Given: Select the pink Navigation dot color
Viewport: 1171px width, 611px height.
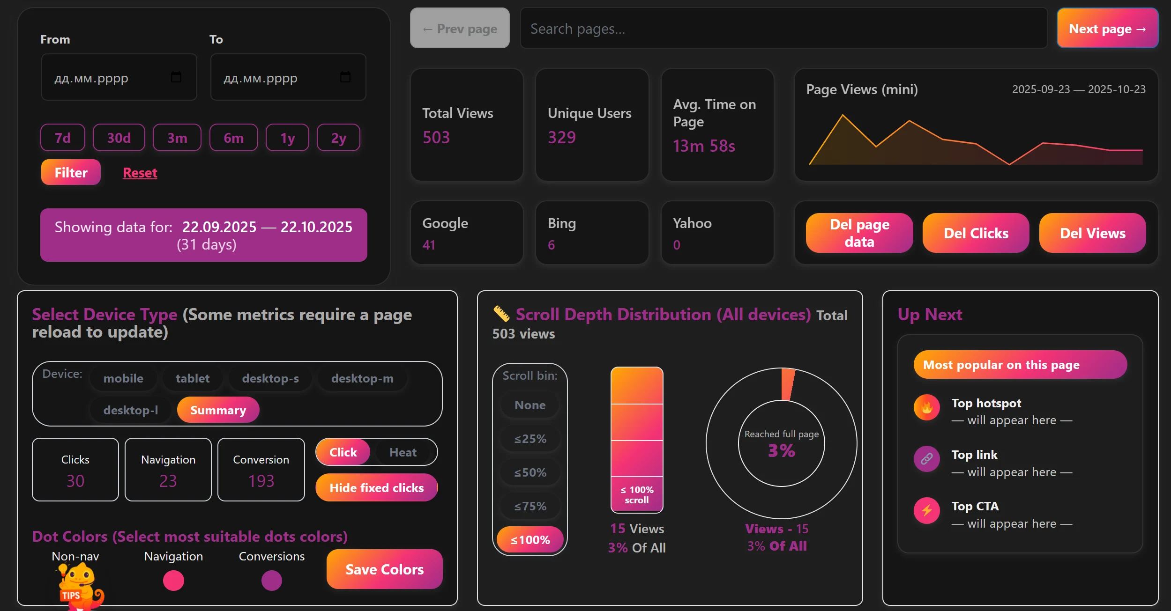Looking at the screenshot, I should (173, 581).
